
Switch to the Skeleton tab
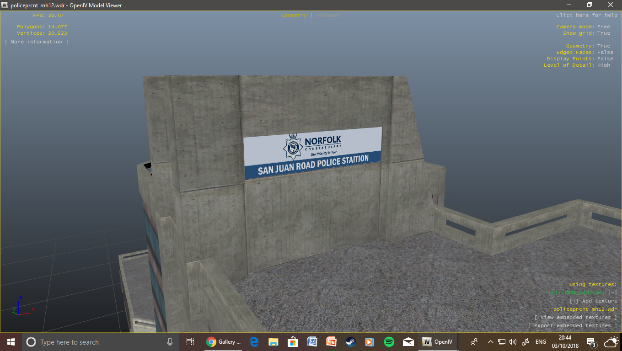[328, 16]
